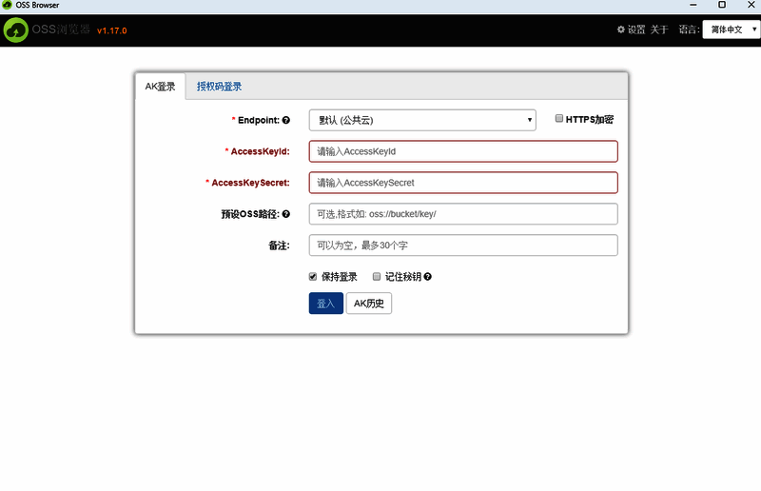The image size is (761, 491).
Task: Open the 简体中文 language dropdown
Action: click(x=731, y=29)
